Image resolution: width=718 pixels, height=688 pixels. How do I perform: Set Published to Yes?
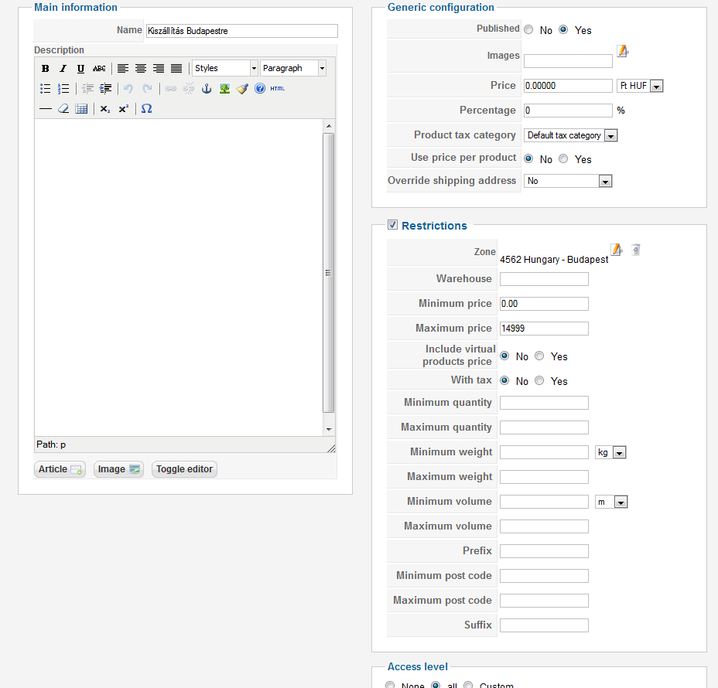click(x=563, y=29)
